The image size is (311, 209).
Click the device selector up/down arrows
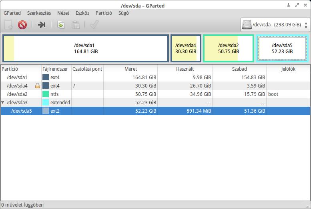pos(306,25)
